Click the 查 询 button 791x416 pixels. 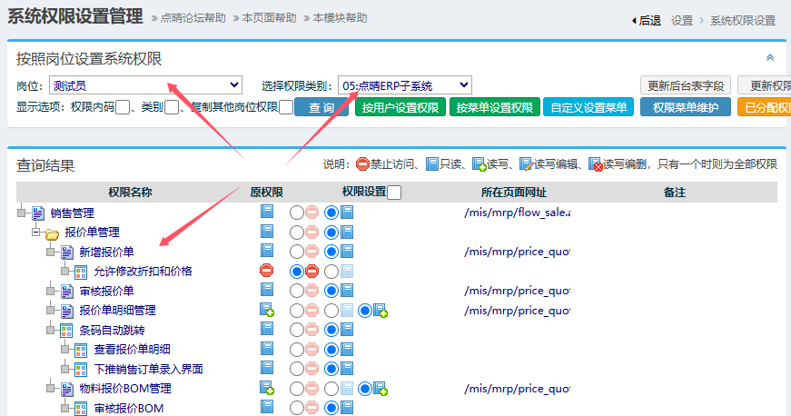(321, 108)
